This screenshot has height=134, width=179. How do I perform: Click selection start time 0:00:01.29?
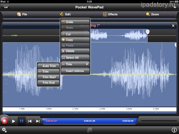coord(89,121)
